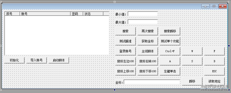Close the form window
Viewport: 231px width, 93px height.
coord(222,6)
